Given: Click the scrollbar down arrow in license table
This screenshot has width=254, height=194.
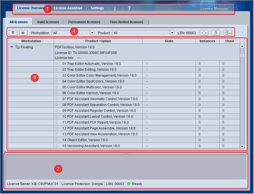Looking at the screenshot, I should [x=242, y=146].
